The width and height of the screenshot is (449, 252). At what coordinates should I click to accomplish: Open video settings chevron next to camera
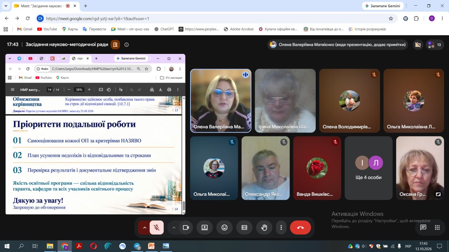tap(174, 227)
